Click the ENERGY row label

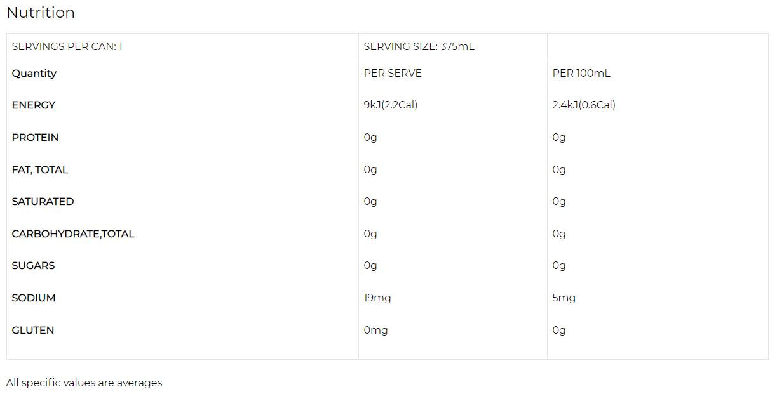point(33,105)
